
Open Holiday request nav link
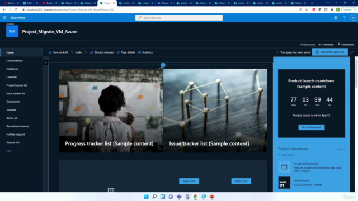[16, 135]
